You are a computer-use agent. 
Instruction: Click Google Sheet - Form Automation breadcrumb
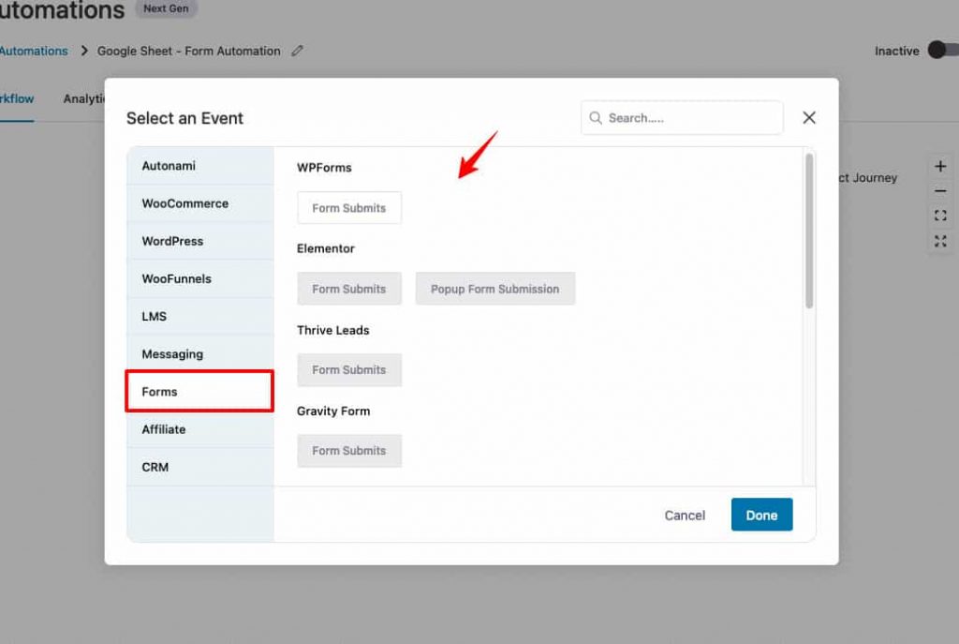tap(189, 51)
